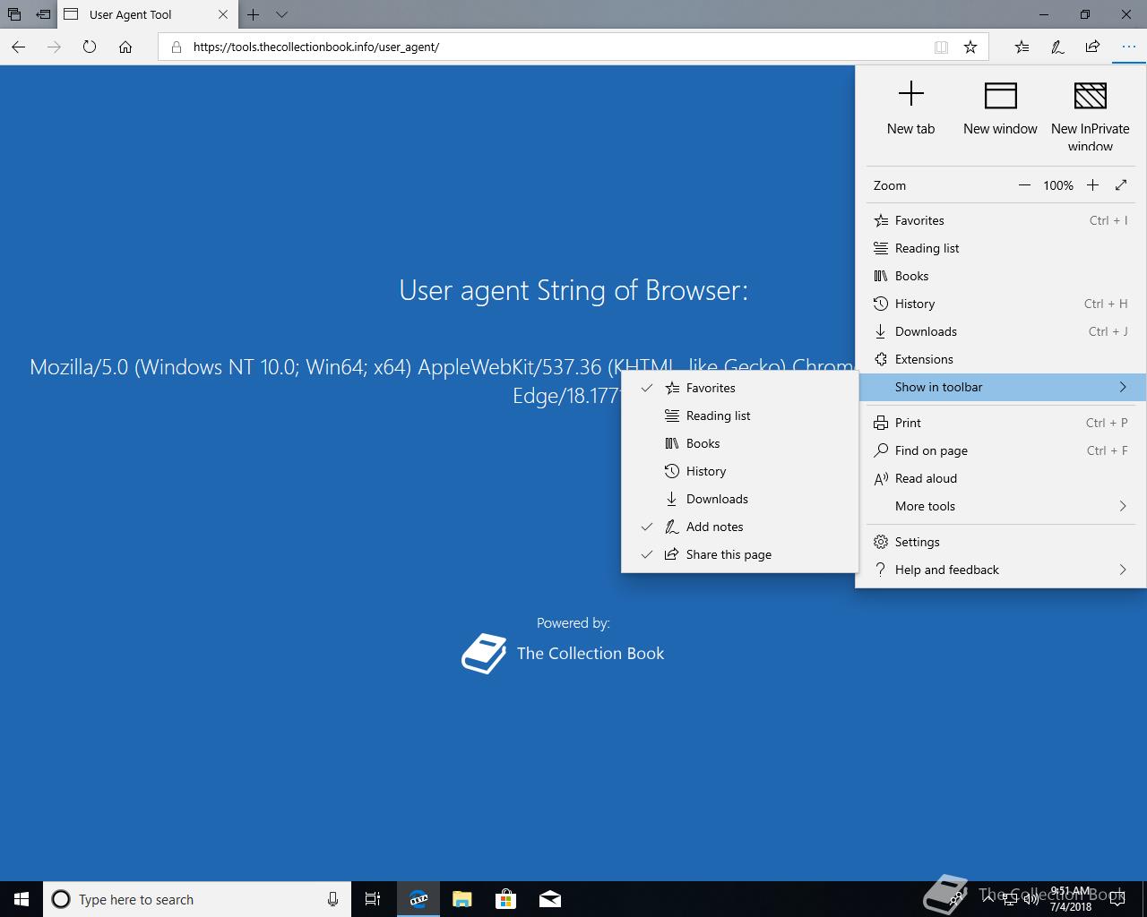This screenshot has height=917, width=1147.
Task: Open a new tab with plus button
Action: [x=254, y=14]
